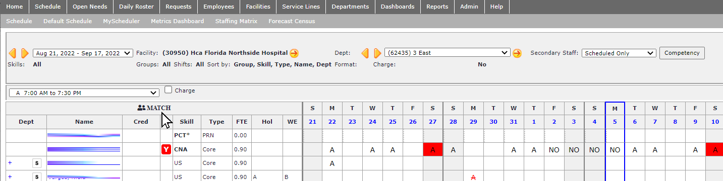Select the Forecast Census submenu tab
This screenshot has height=181, width=723.
tap(292, 21)
